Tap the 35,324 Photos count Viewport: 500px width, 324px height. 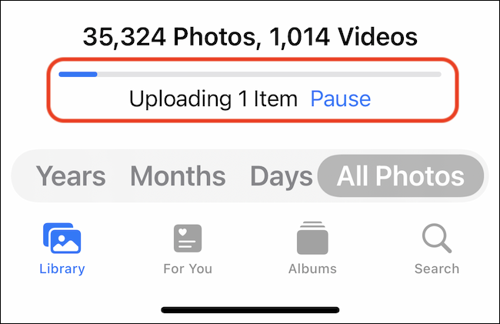(170, 37)
